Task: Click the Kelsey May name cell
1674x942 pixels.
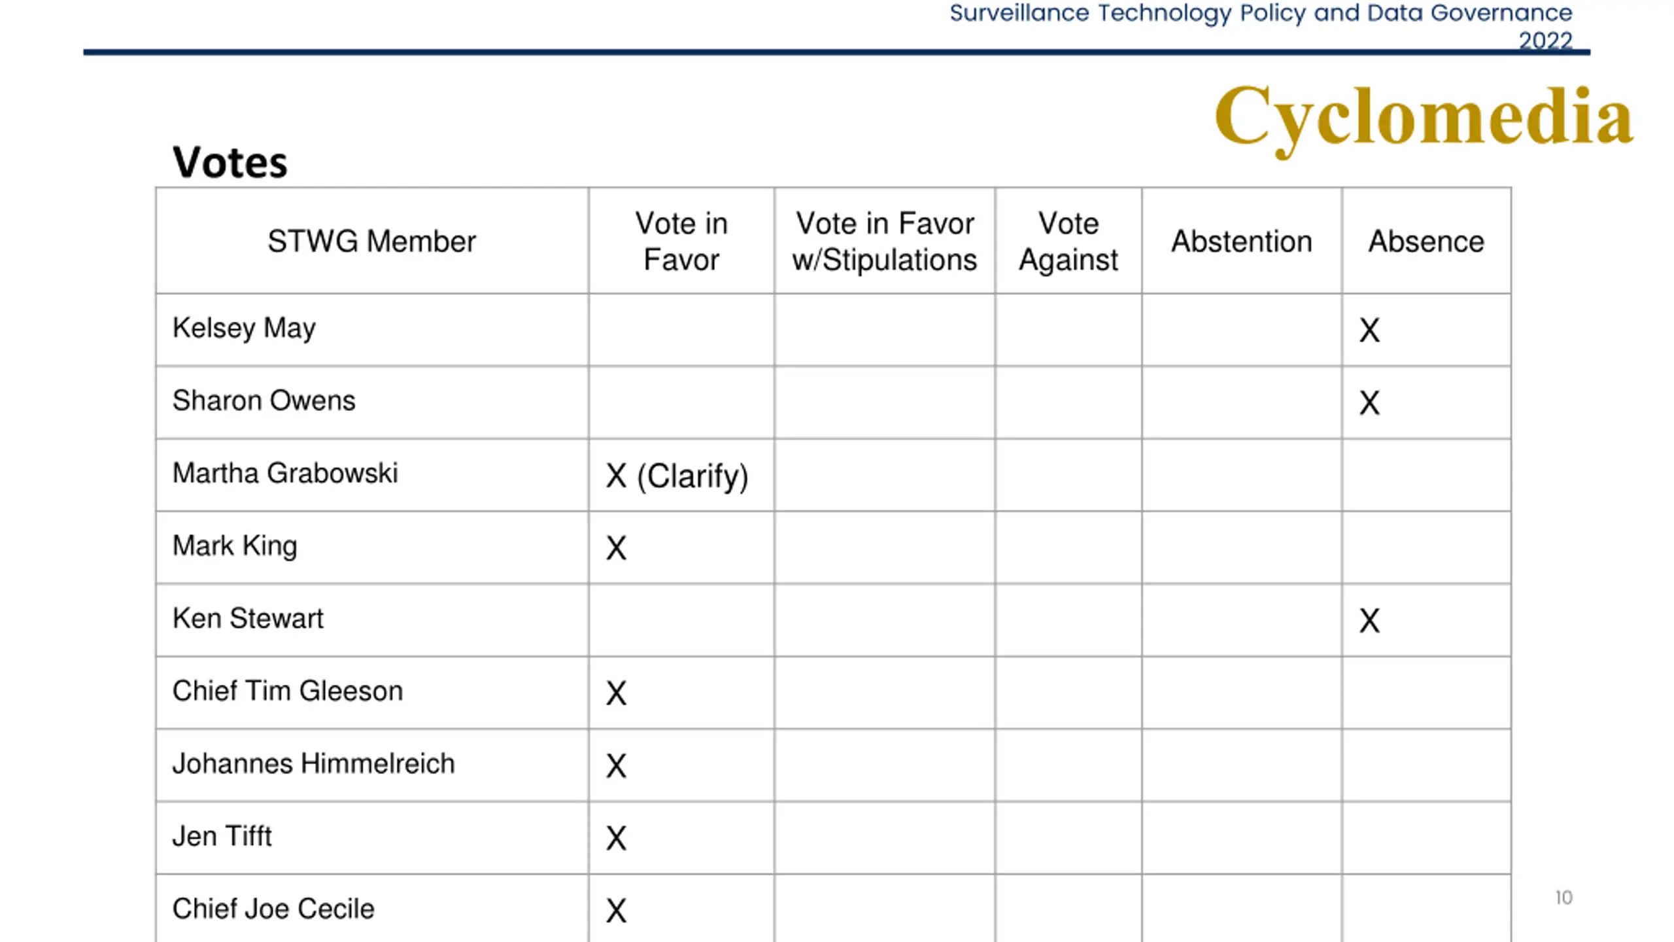Action: point(244,328)
